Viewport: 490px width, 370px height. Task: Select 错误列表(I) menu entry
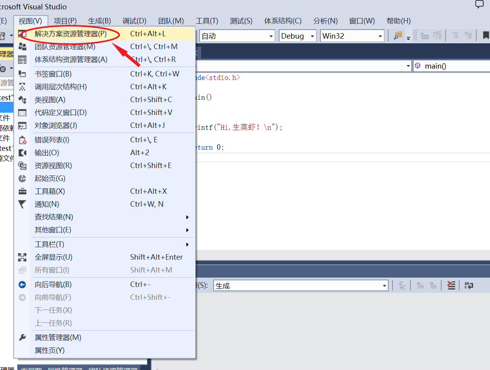[104, 140]
